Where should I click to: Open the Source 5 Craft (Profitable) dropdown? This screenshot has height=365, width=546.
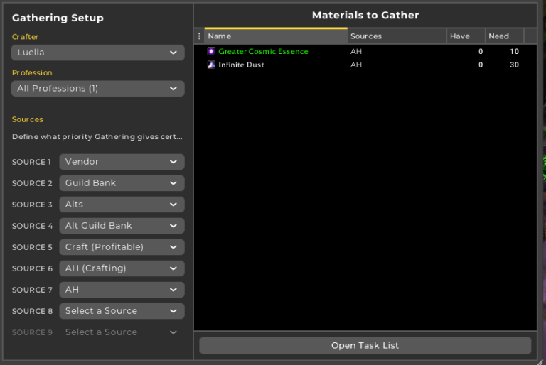click(122, 247)
